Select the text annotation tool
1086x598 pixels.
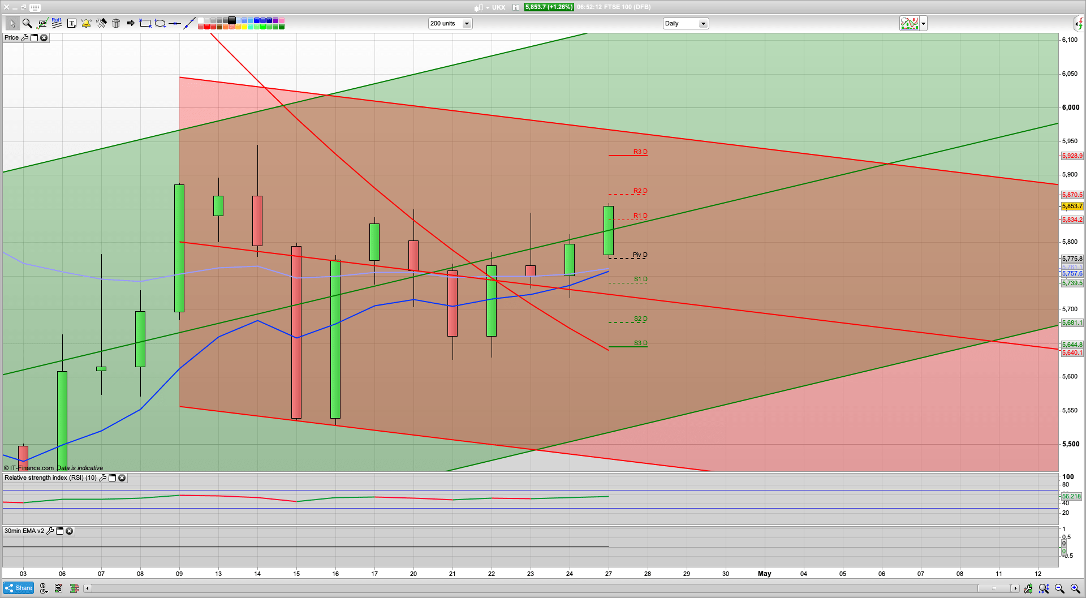[x=71, y=23]
